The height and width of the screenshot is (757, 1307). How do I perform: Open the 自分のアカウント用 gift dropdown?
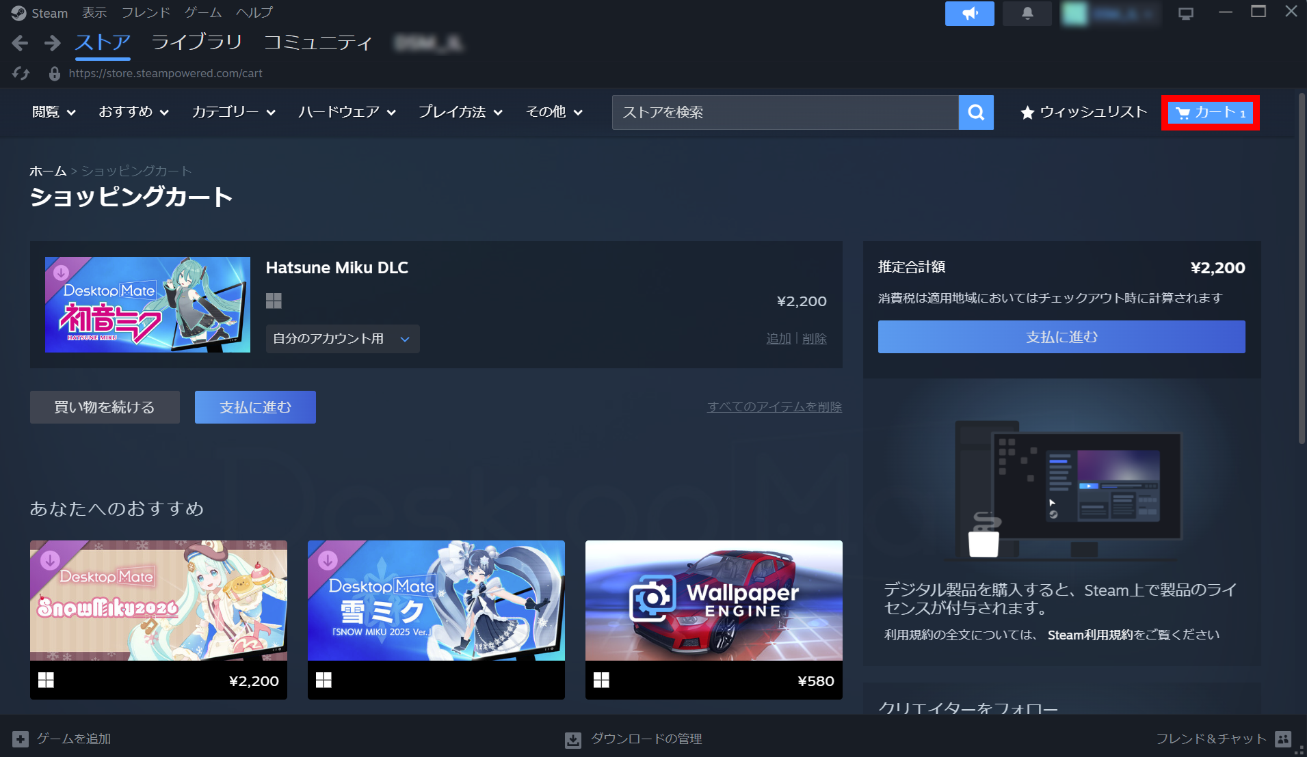click(x=342, y=338)
